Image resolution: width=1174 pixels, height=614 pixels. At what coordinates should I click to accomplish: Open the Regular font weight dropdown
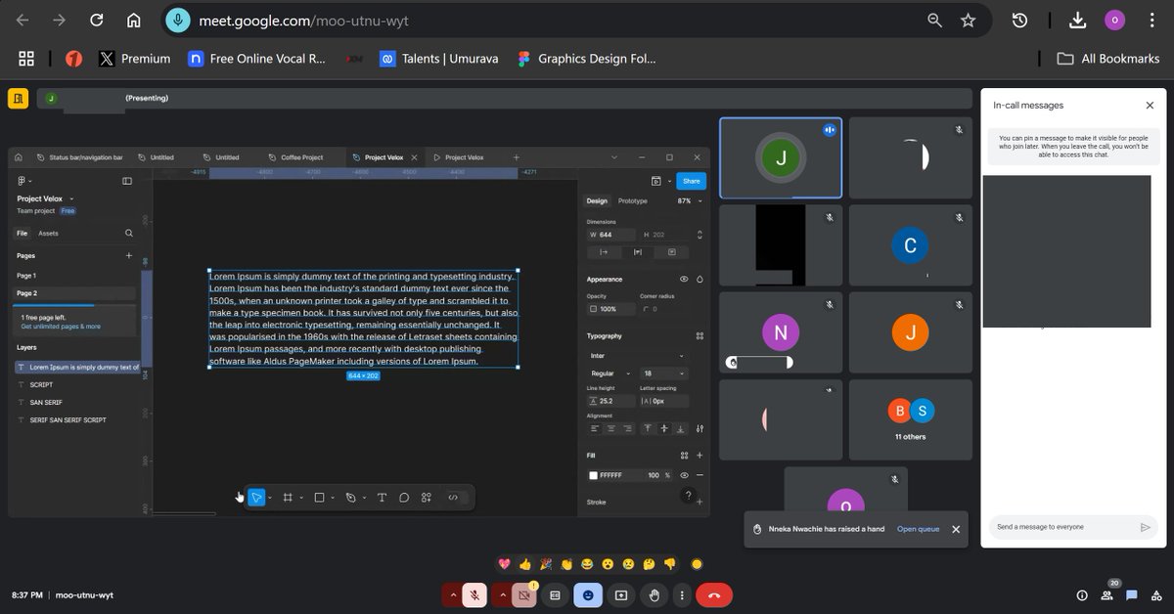pyautogui.click(x=610, y=373)
